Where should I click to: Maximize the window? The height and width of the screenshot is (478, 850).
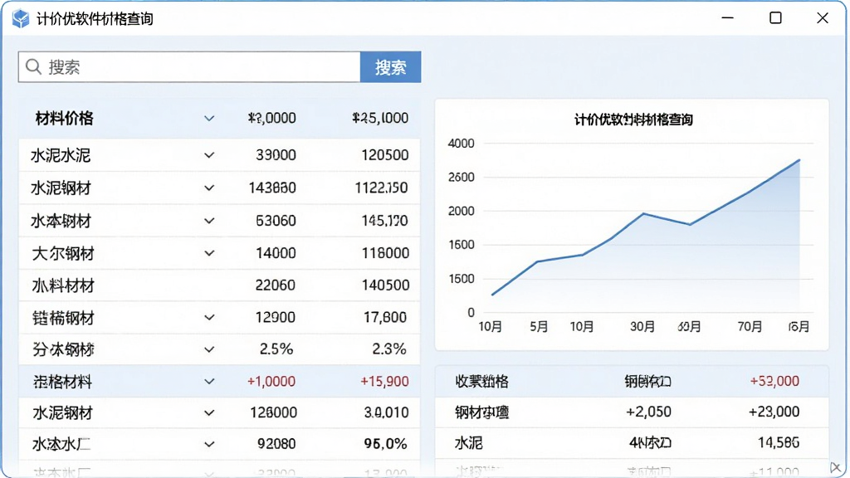pyautogui.click(x=775, y=18)
